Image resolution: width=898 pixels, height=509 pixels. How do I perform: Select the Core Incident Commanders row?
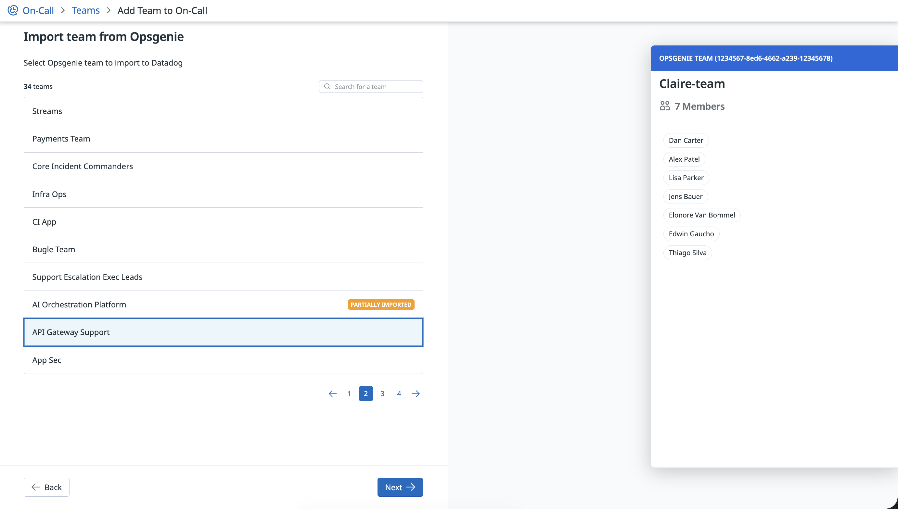[x=223, y=166]
